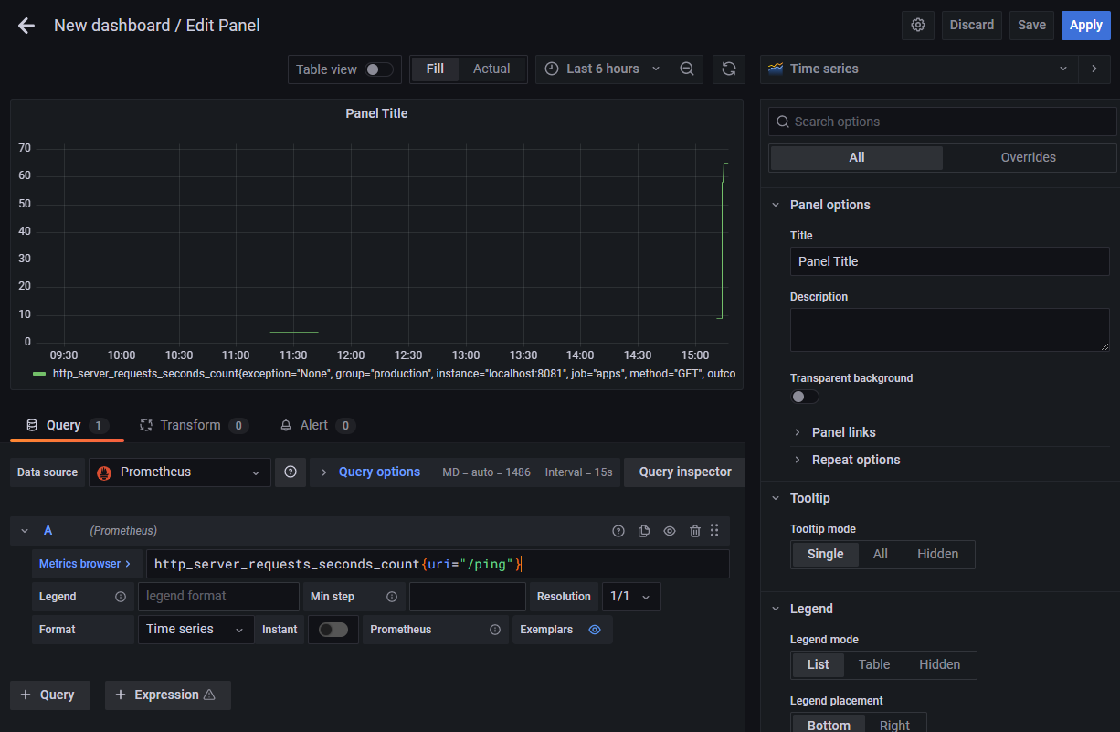
Task: Enable Transparent background switch
Action: pos(805,397)
